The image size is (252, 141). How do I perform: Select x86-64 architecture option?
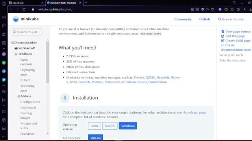[95, 138]
